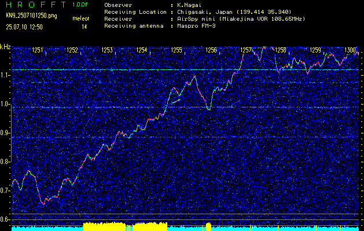Click the 1257 time marker
This screenshot has width=364, height=231.
[246, 50]
